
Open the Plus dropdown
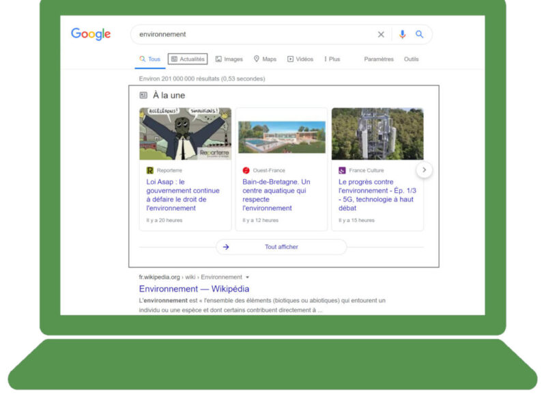tap(332, 59)
